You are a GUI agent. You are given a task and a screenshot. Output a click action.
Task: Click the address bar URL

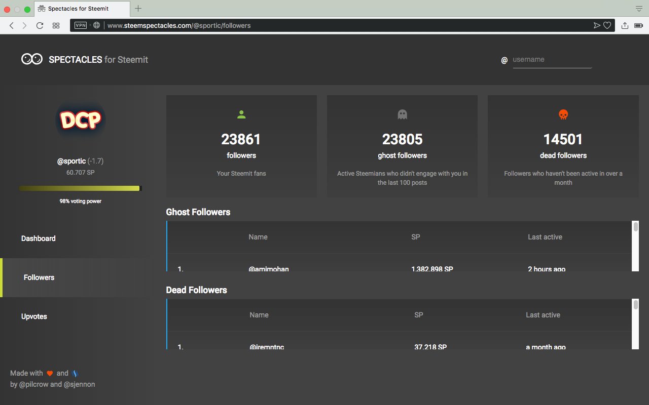tap(179, 25)
